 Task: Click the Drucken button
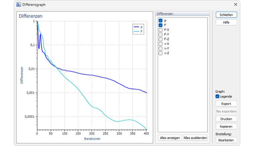point(226,119)
